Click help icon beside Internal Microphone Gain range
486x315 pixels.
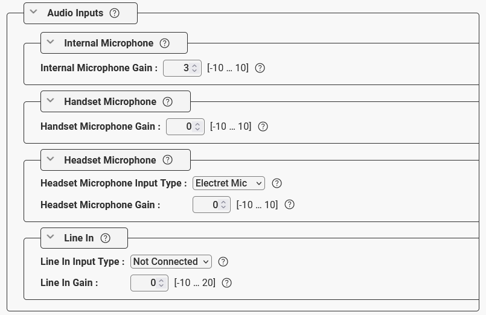pos(260,68)
